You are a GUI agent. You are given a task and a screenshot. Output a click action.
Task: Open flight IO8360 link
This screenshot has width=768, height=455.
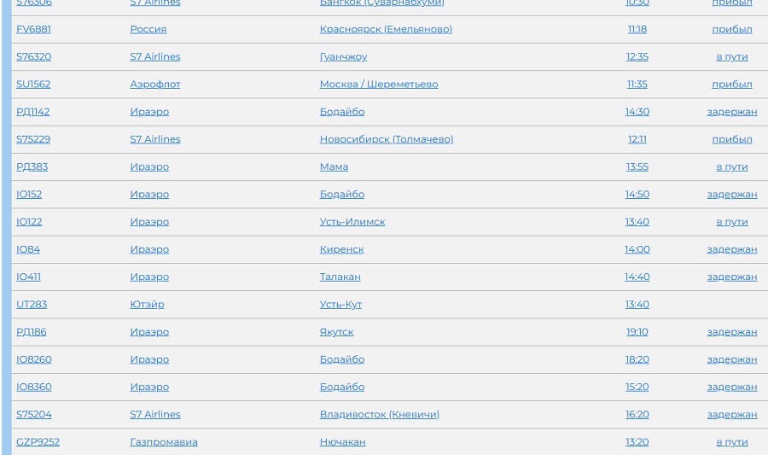[x=33, y=387]
